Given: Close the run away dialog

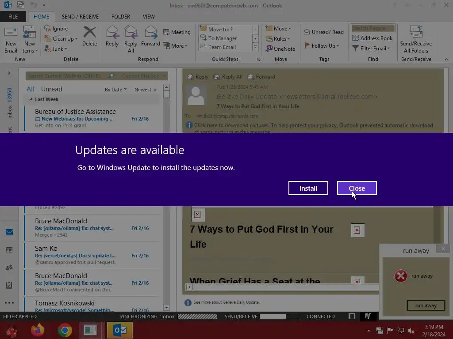Looking at the screenshot, I should (443, 249).
